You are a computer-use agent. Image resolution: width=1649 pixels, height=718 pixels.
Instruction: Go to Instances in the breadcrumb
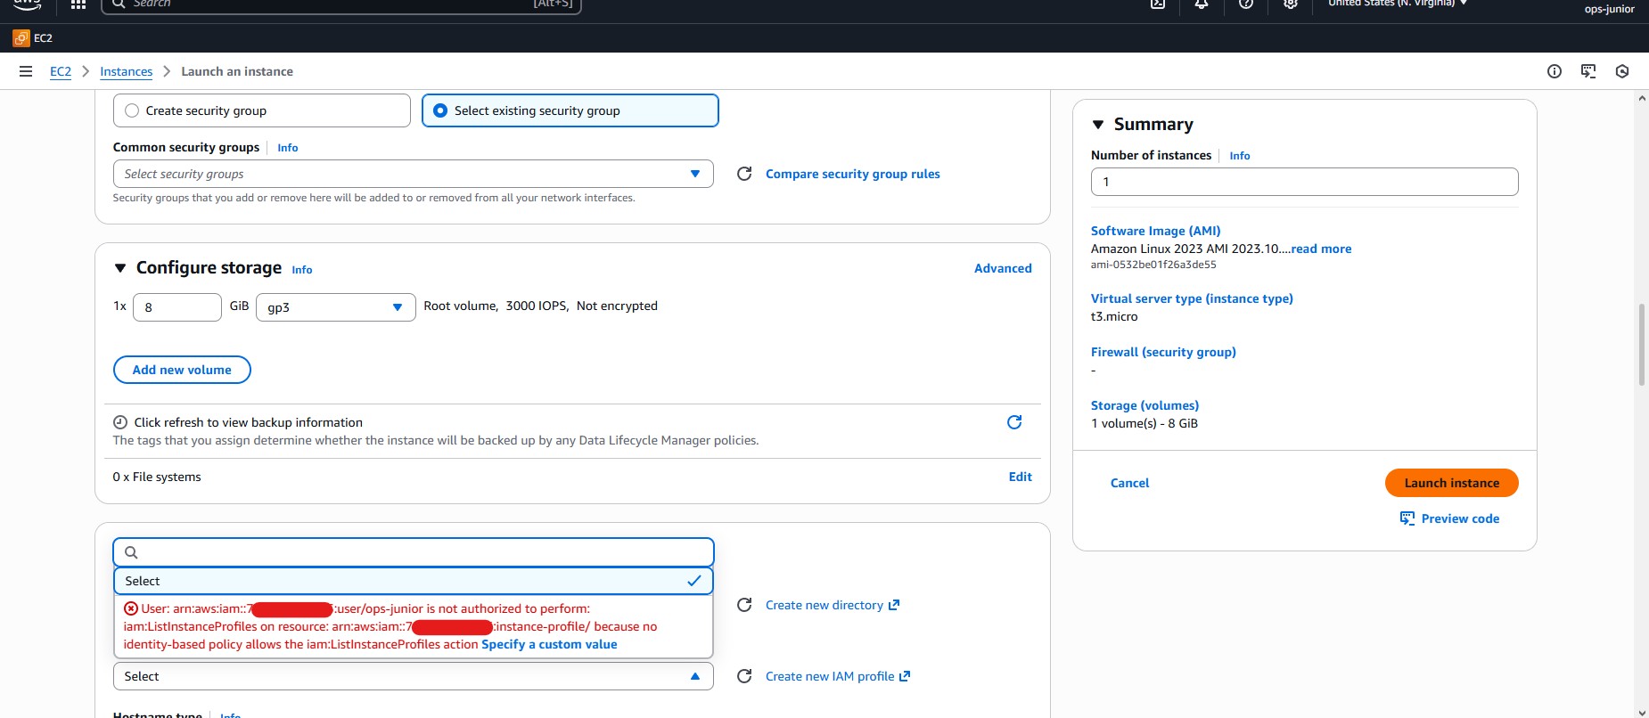click(x=126, y=71)
